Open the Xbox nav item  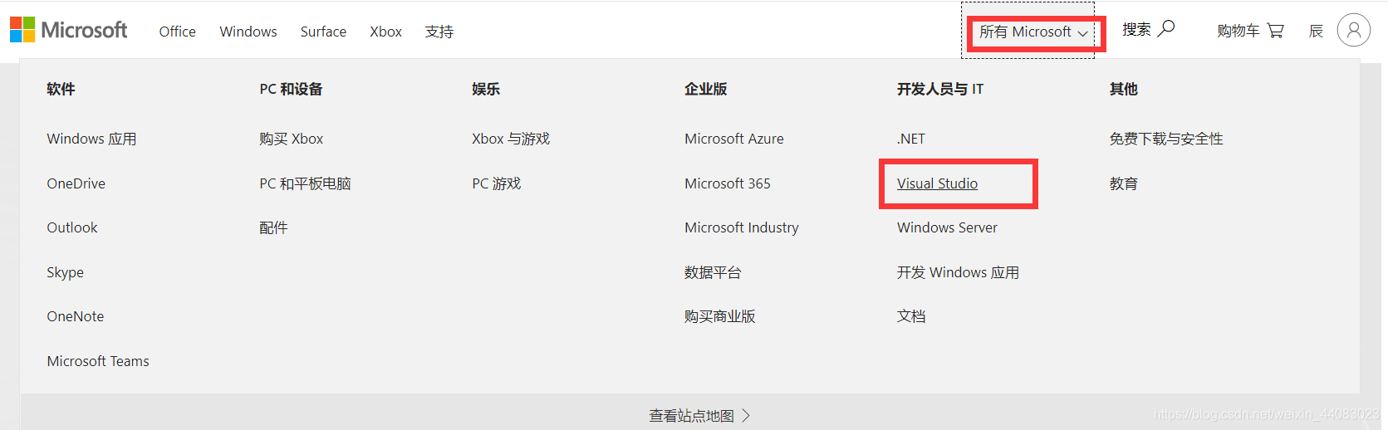tap(386, 32)
